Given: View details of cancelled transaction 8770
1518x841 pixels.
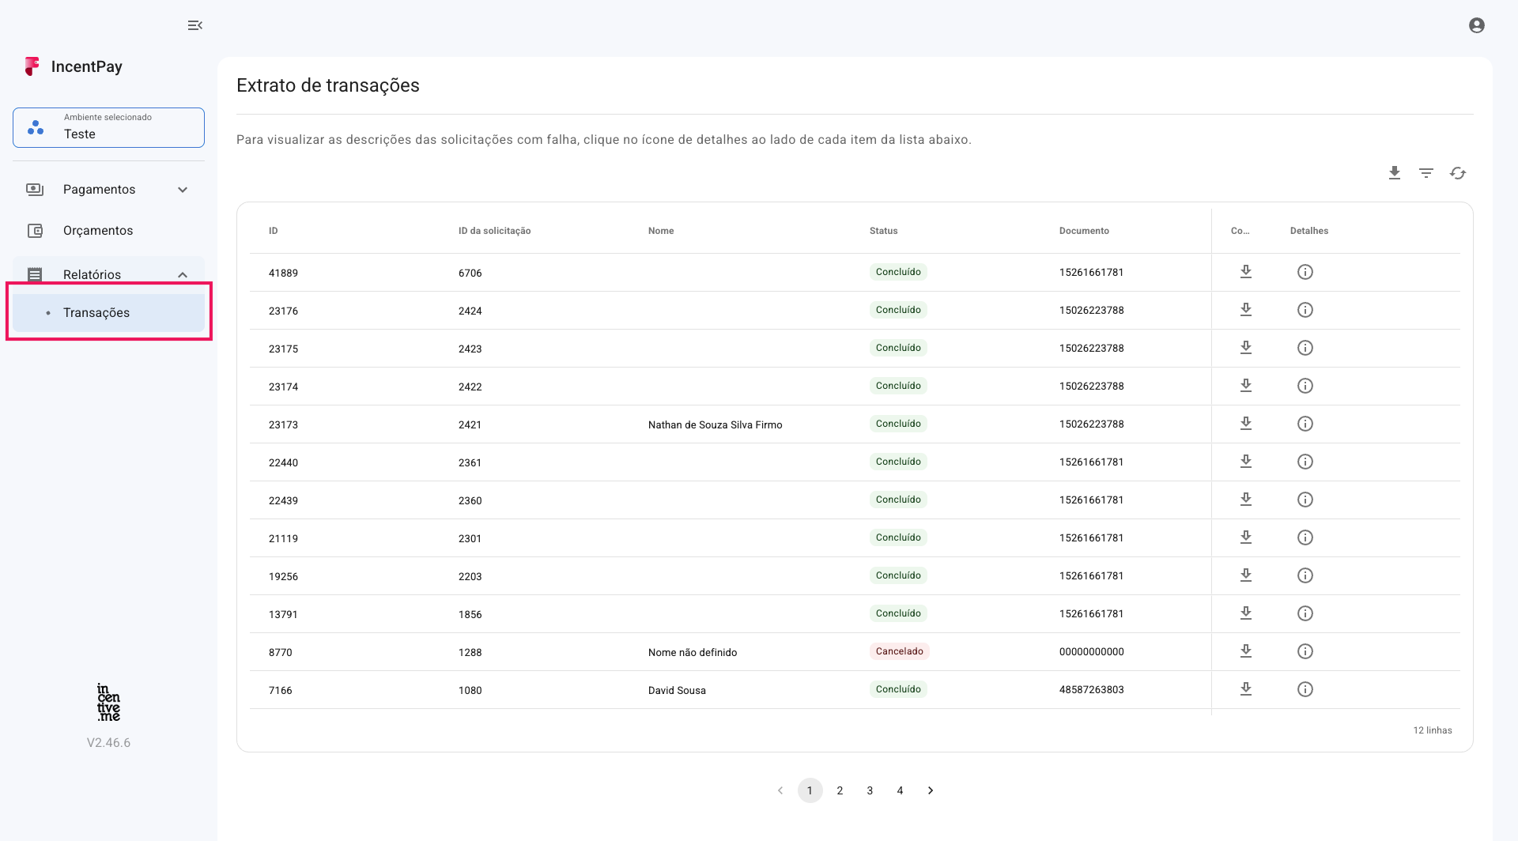Looking at the screenshot, I should (x=1305, y=651).
